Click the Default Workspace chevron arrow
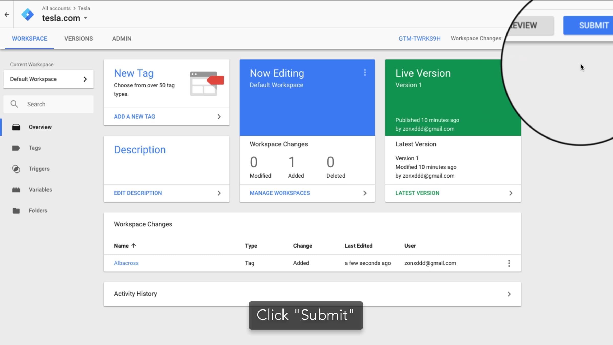Viewport: 613px width, 345px height. click(x=85, y=79)
